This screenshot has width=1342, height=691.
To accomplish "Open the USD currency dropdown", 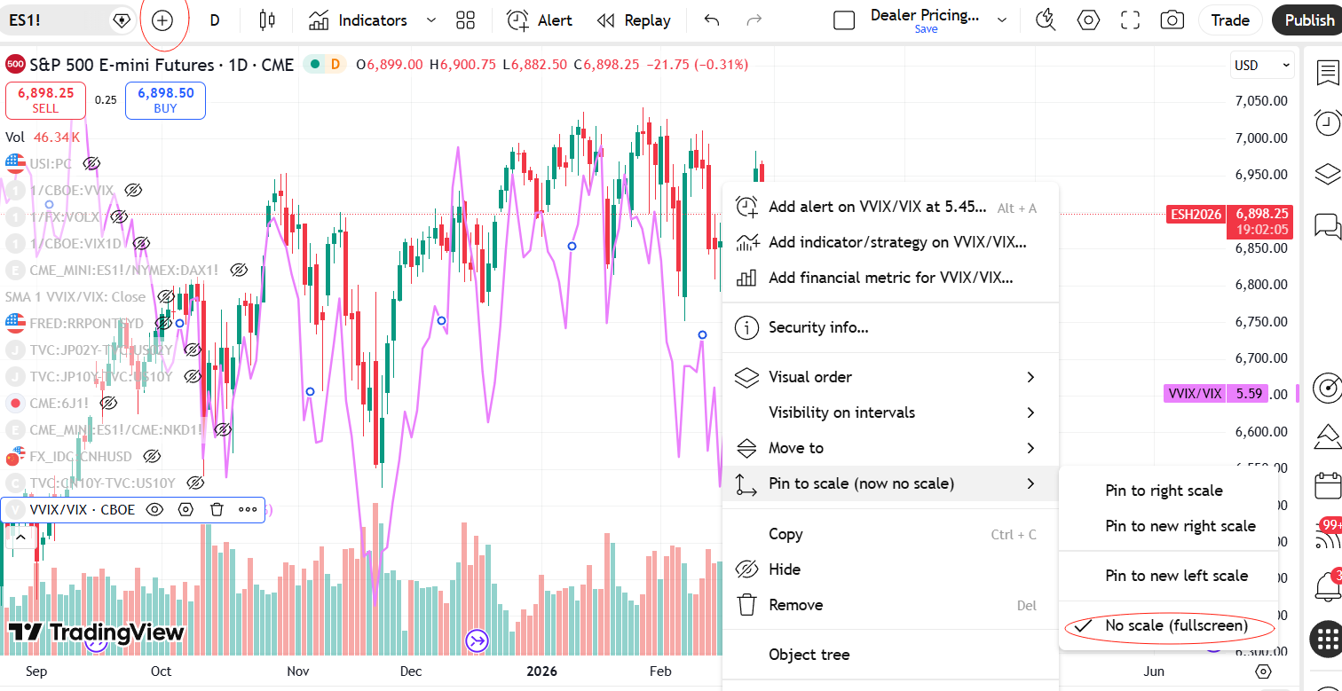I will point(1261,65).
